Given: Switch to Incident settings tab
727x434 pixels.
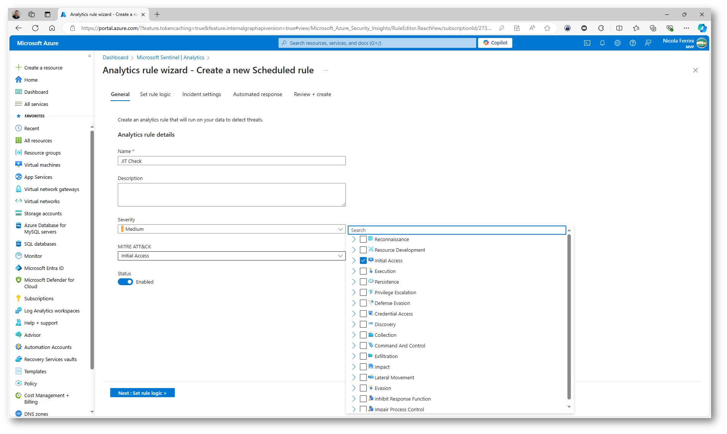Looking at the screenshot, I should click(x=201, y=94).
